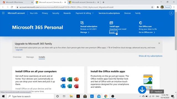
Task: Click the Access app icon
Action: point(76,86)
